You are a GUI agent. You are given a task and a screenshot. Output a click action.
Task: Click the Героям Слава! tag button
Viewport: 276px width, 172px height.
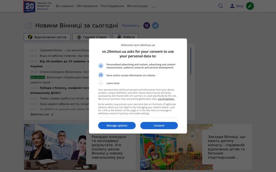tap(92, 37)
